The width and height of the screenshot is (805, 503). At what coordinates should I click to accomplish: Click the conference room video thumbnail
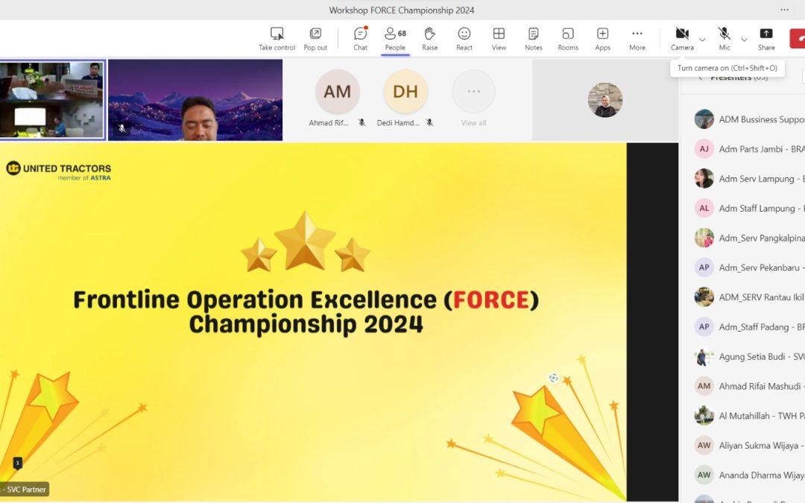click(52, 100)
